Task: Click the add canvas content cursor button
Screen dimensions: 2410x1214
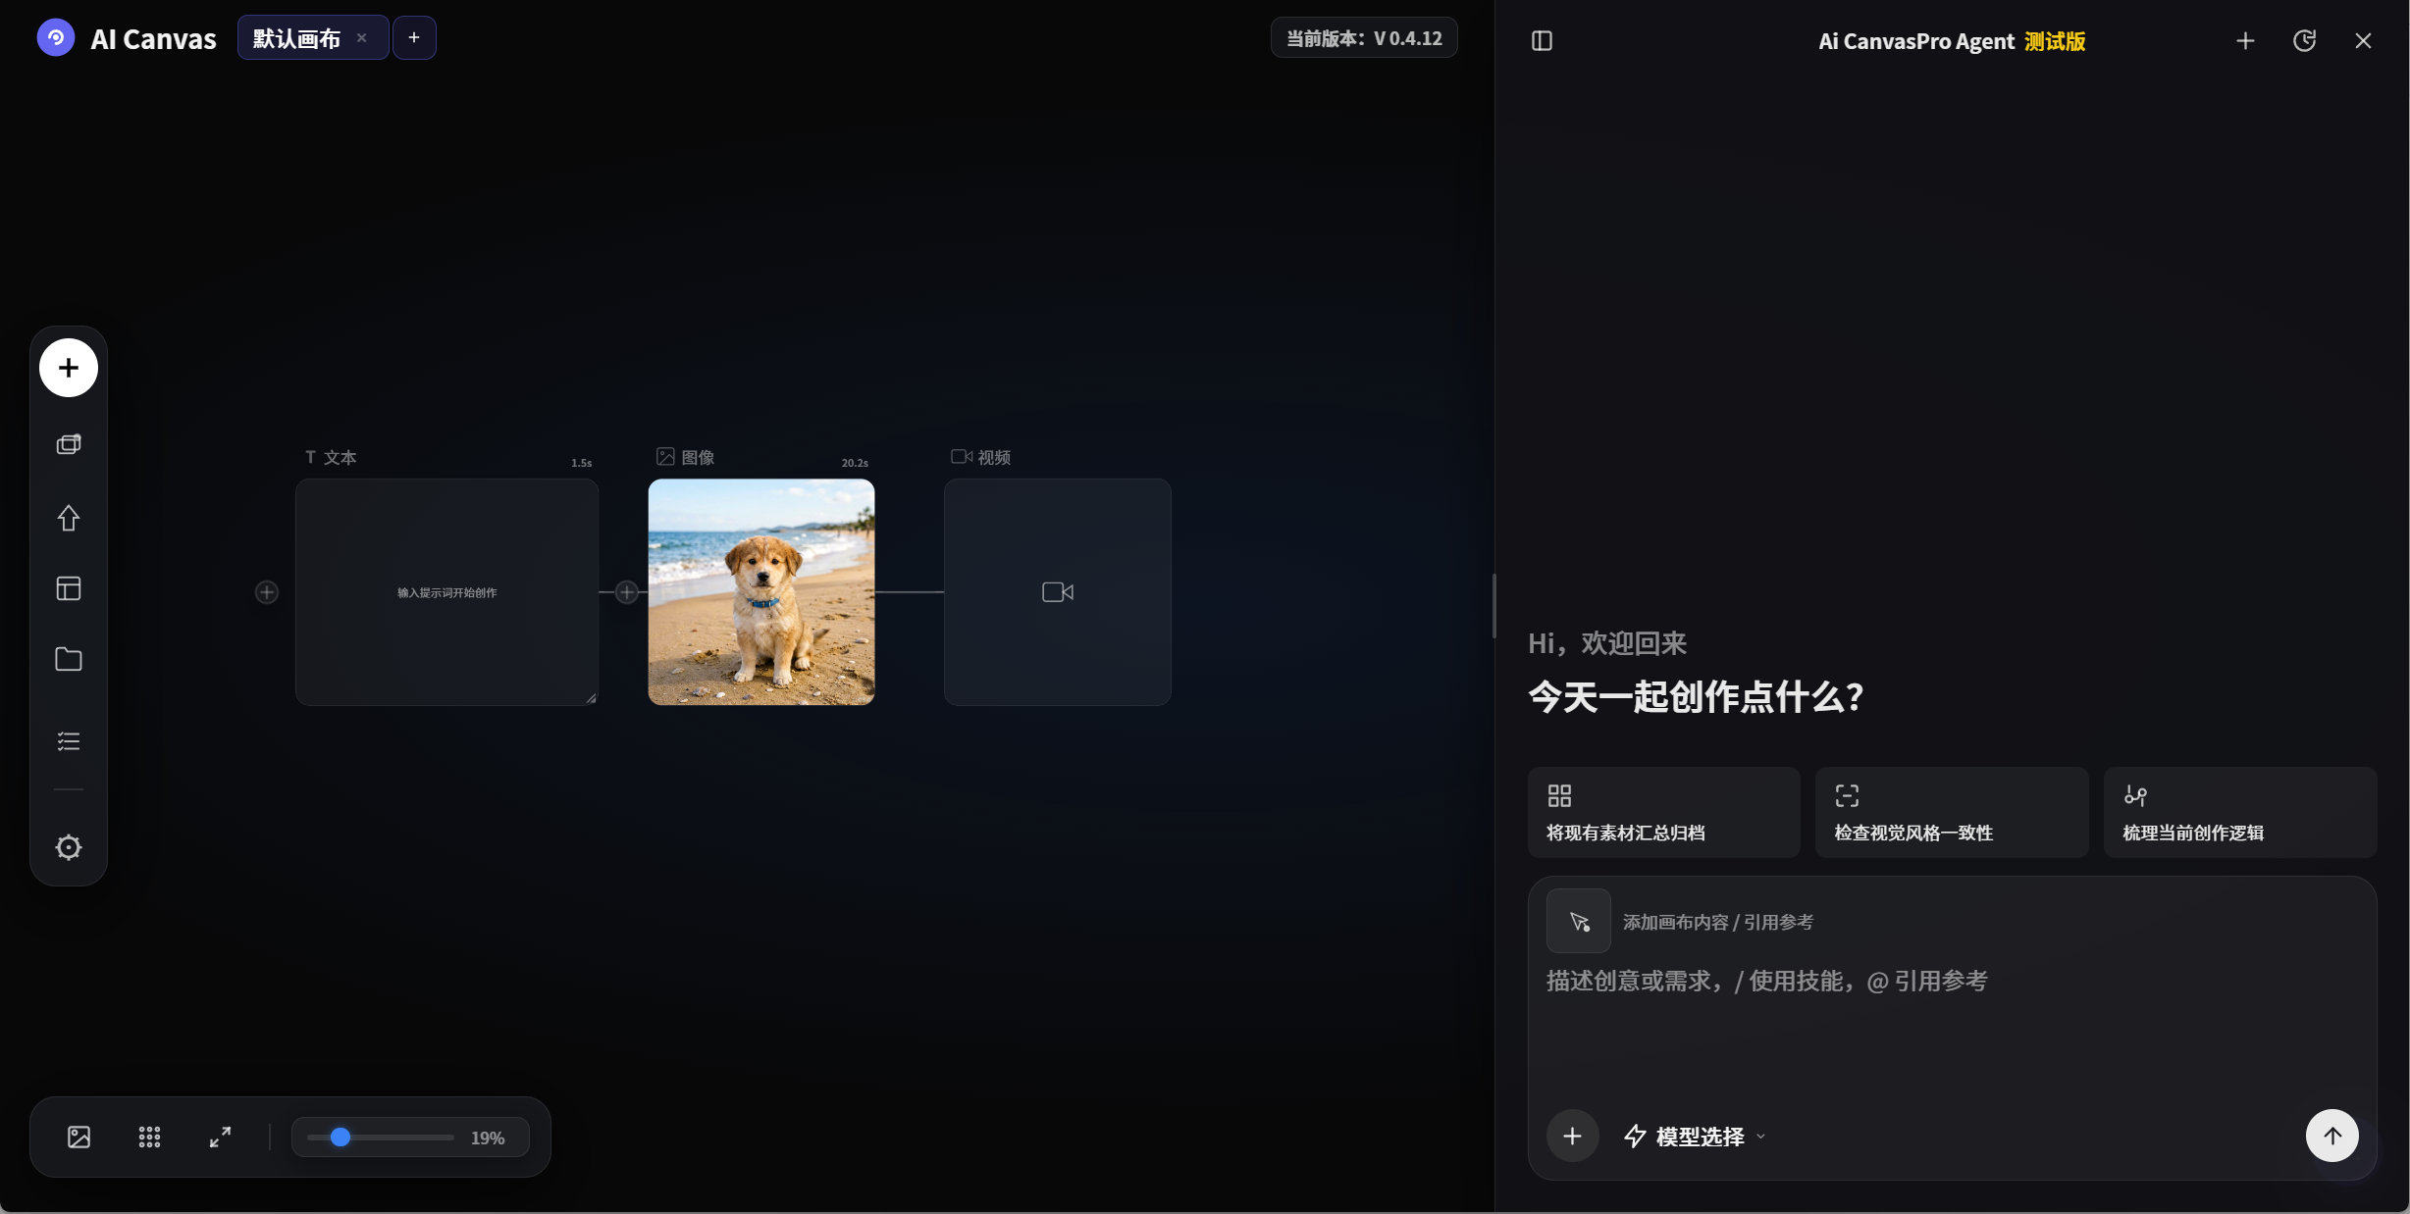Action: point(1579,921)
